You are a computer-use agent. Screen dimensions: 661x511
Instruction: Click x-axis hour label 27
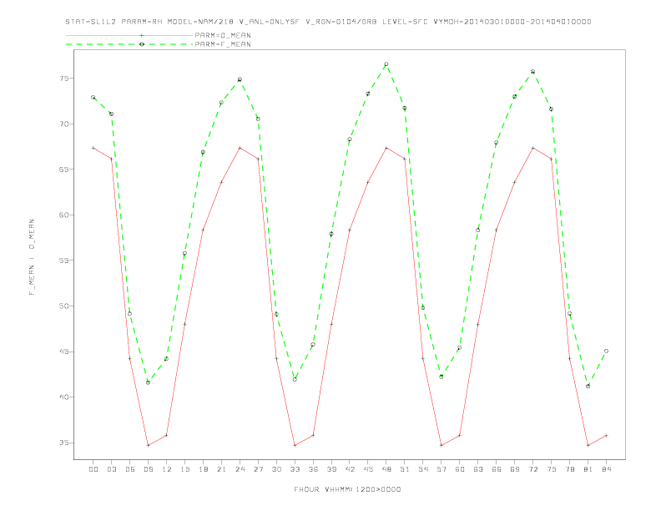258,469
